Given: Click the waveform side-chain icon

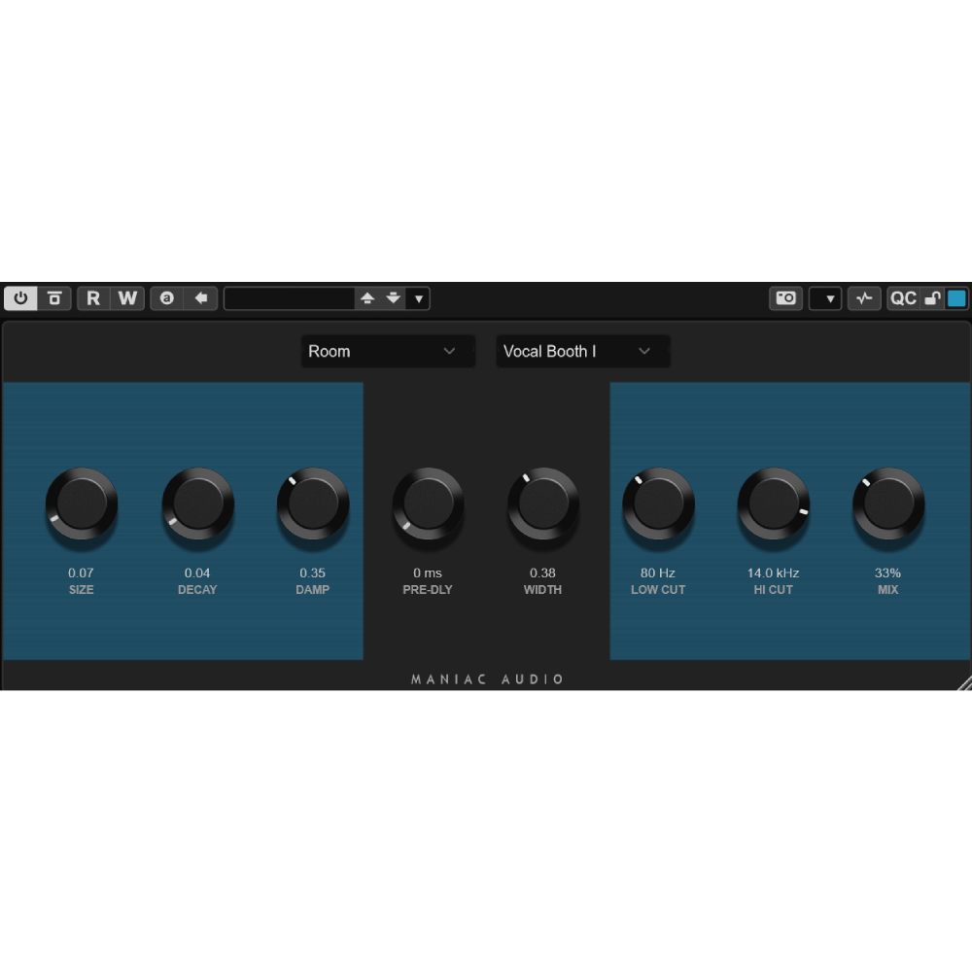Looking at the screenshot, I should coord(864,298).
